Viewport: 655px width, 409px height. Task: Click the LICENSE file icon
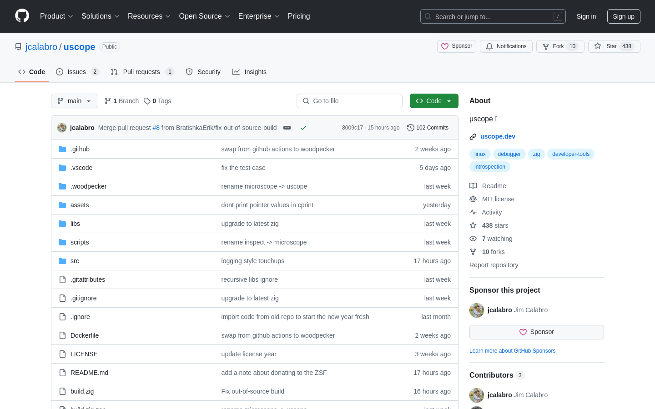coord(62,354)
